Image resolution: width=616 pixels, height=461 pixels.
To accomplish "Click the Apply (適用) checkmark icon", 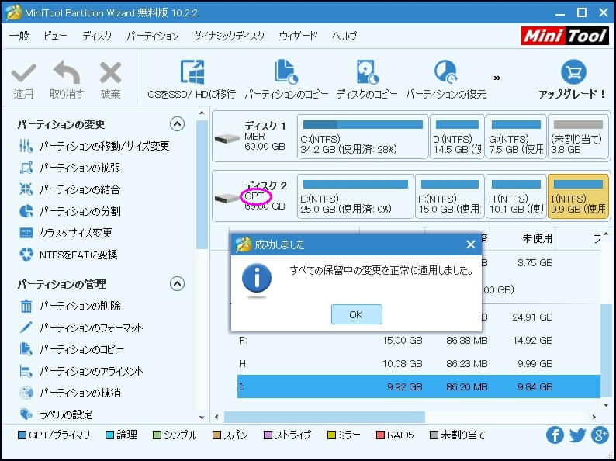I will (x=23, y=73).
